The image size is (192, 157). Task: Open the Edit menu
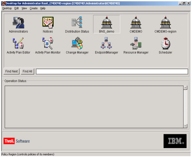pos(17,8)
